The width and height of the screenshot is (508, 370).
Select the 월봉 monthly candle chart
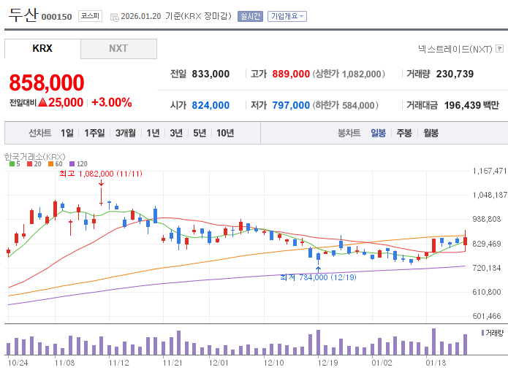(x=431, y=133)
